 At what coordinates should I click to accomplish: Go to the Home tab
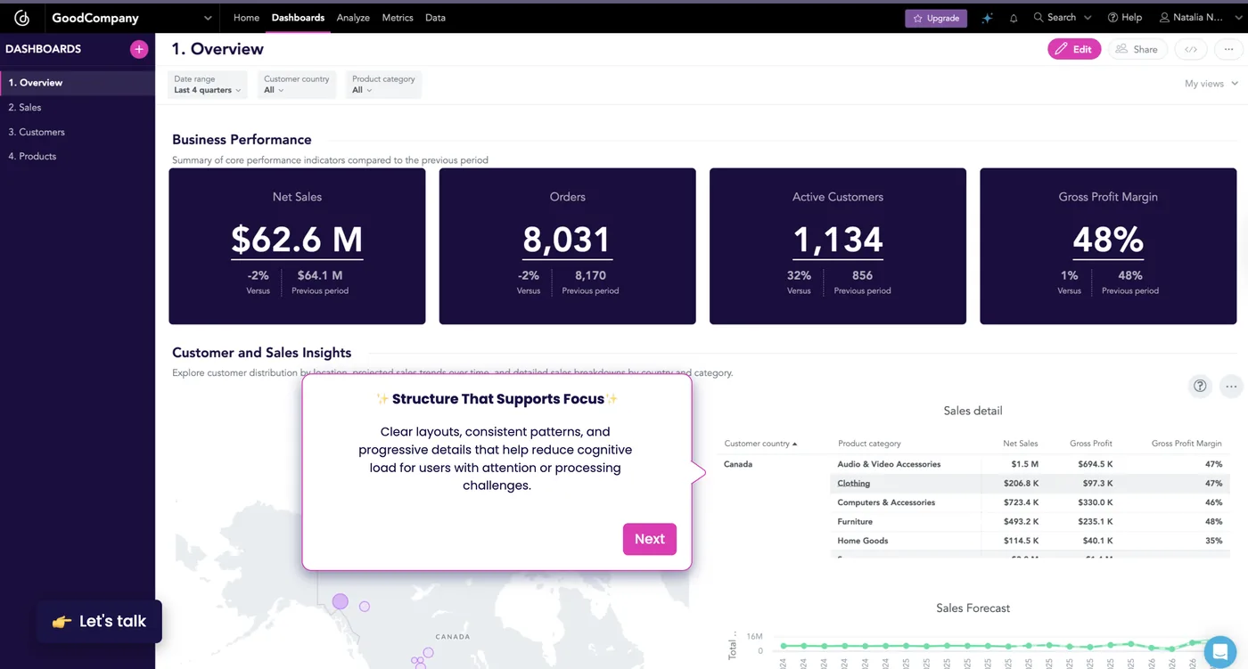246,18
